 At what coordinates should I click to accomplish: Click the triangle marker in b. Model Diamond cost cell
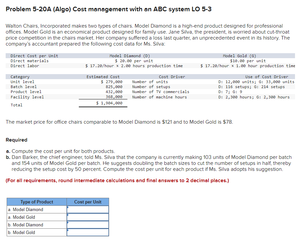(69, 223)
